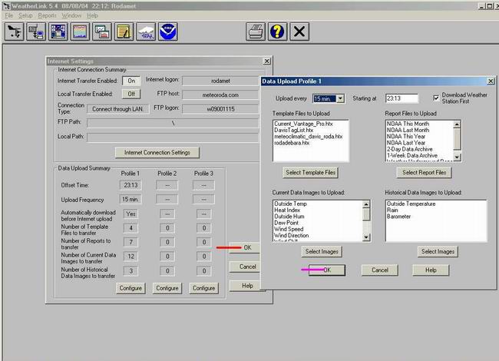Cancel the Data Upload Profile 1 dialog
The image size is (499, 361).
(380, 270)
